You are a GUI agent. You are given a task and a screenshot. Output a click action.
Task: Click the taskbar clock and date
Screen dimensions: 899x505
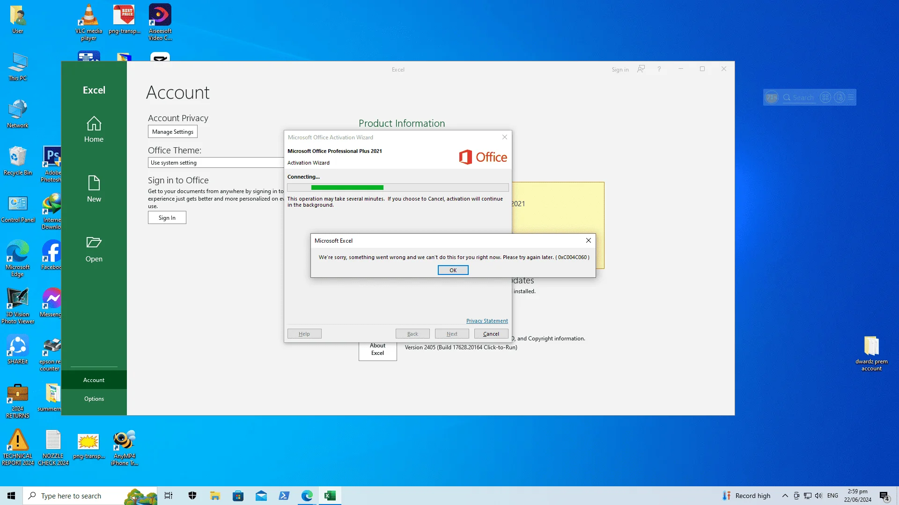858,496
